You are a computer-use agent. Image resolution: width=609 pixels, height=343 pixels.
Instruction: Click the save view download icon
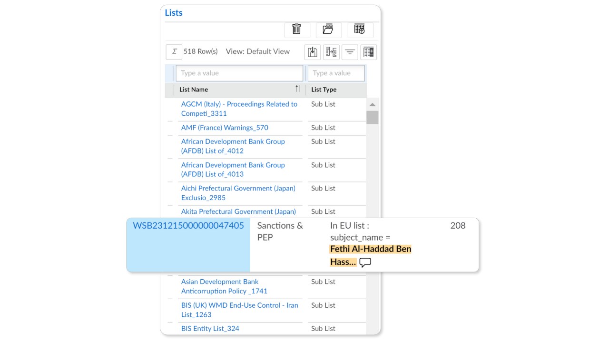pyautogui.click(x=313, y=52)
